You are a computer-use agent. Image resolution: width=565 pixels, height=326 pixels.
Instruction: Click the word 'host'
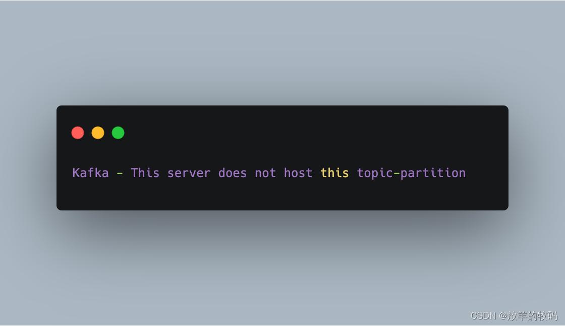298,173
